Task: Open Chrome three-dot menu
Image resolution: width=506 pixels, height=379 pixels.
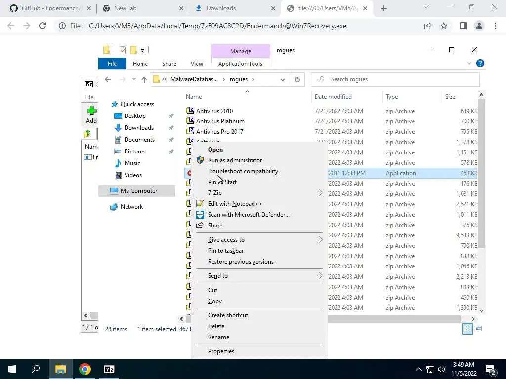Action: tap(495, 26)
